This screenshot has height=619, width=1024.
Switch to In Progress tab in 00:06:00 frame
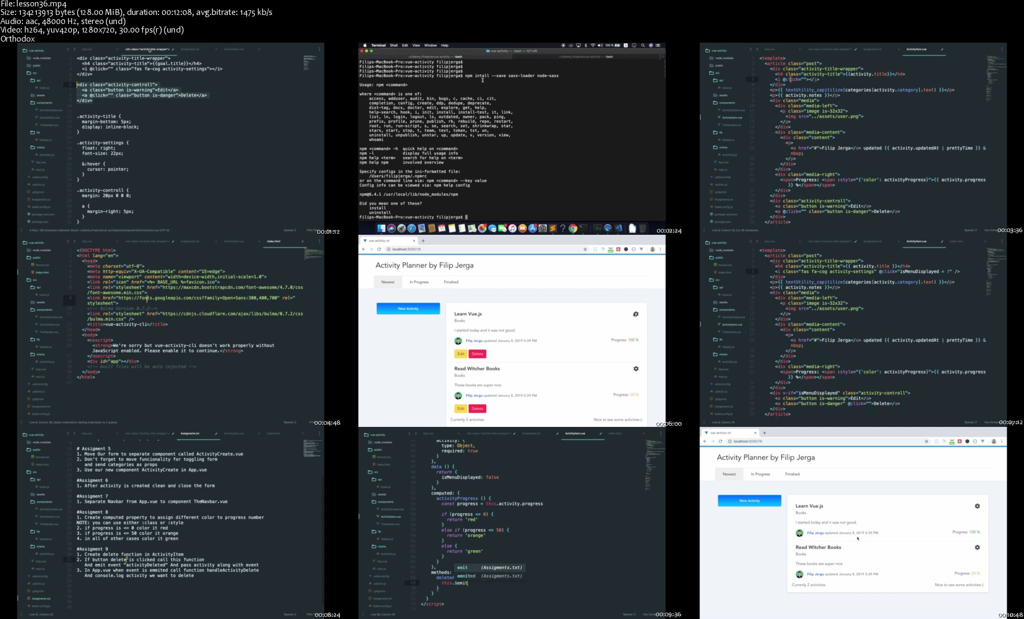(x=419, y=282)
